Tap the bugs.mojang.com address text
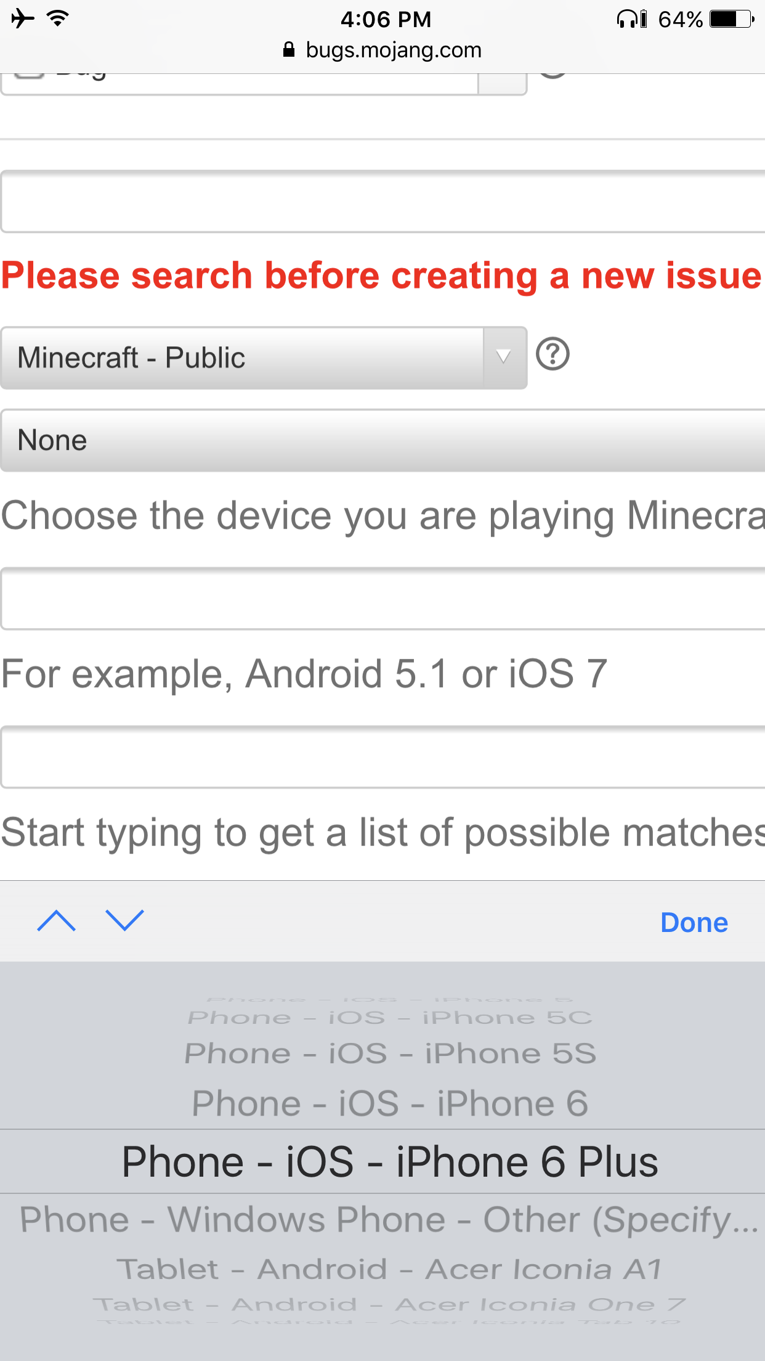The height and width of the screenshot is (1361, 765). pos(393,50)
